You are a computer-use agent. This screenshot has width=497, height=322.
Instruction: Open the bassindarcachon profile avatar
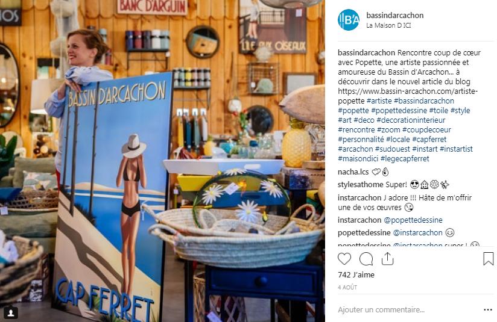(x=349, y=20)
